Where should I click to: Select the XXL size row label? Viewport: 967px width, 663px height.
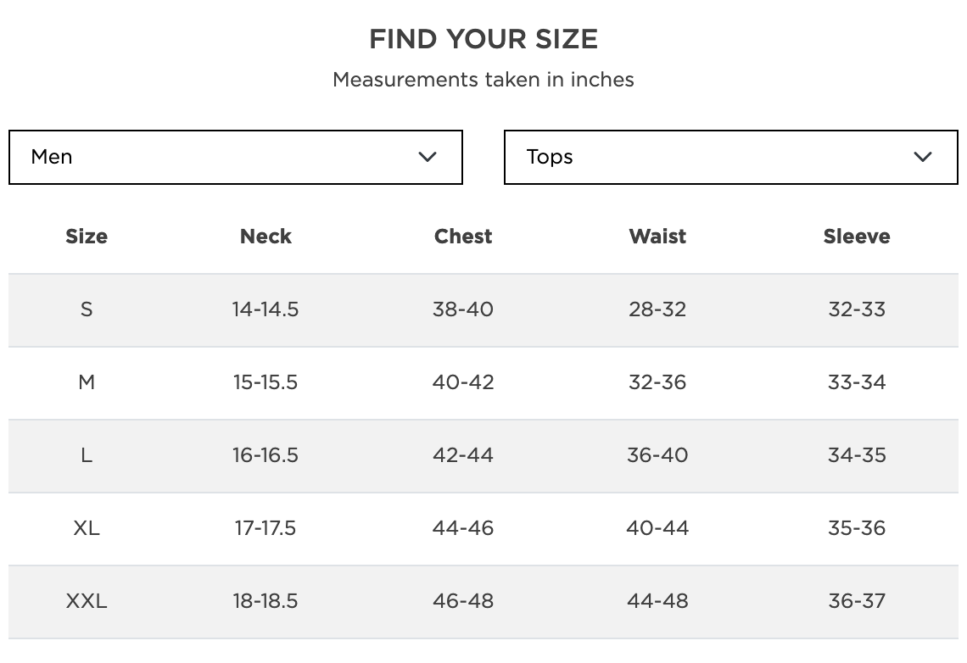click(87, 601)
